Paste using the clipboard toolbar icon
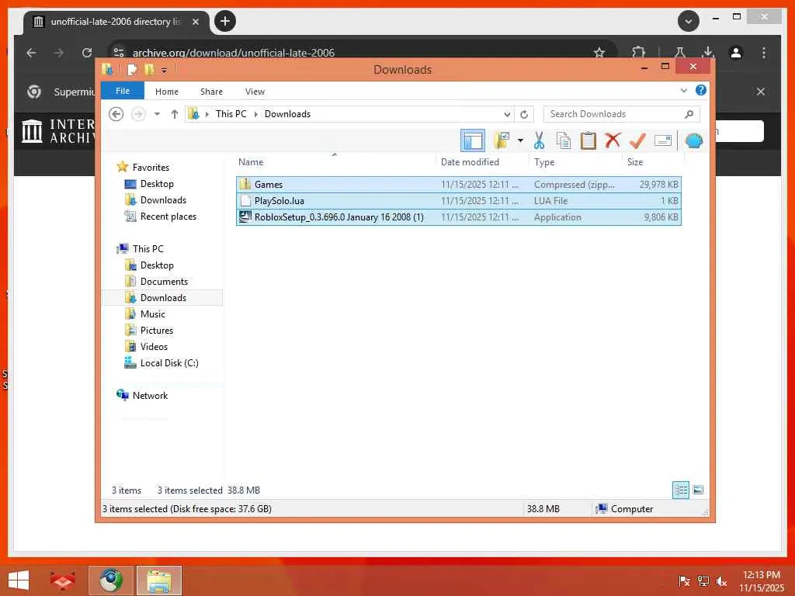Image resolution: width=795 pixels, height=596 pixels. (588, 140)
